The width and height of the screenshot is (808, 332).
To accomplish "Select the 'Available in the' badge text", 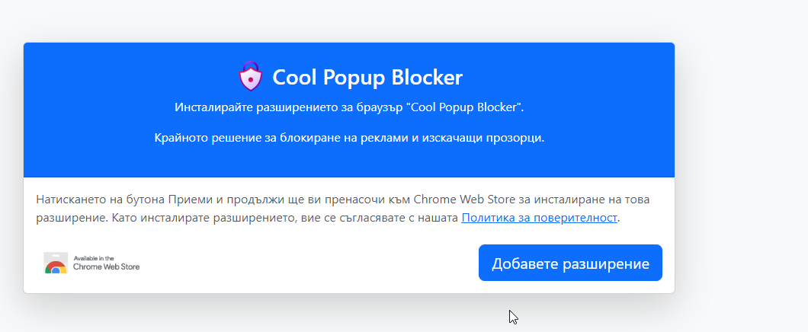I will pyautogui.click(x=93, y=258).
